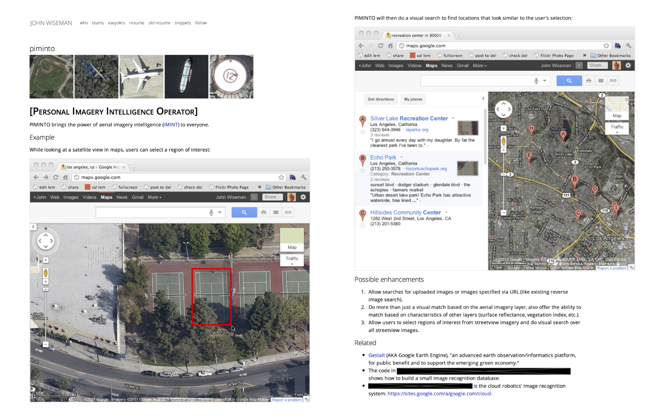Click the blue search magnifier button
Screen dimensions: 650x420
pos(569,80)
